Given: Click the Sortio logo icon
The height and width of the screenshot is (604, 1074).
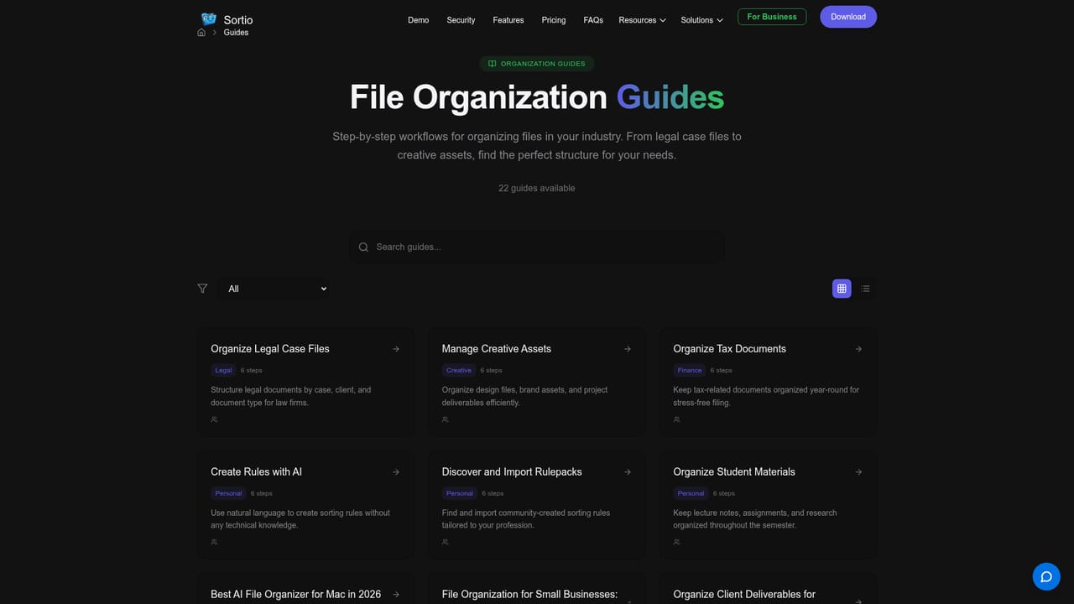Looking at the screenshot, I should (209, 19).
